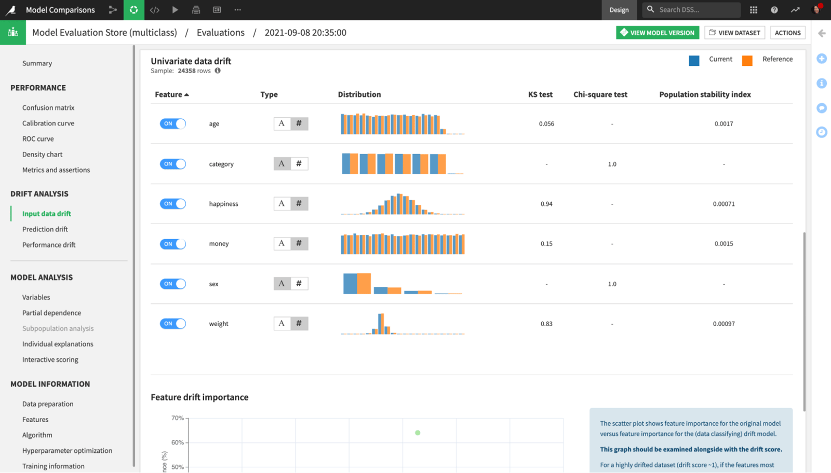The width and height of the screenshot is (831, 473).
Task: Click the Search DSS field
Action: point(691,9)
